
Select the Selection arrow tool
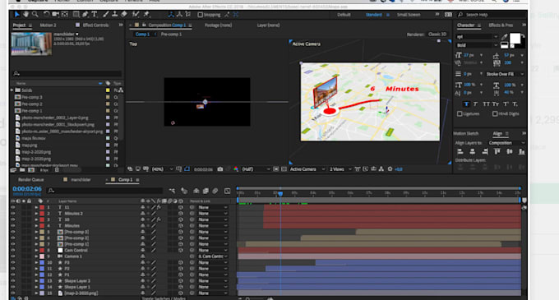click(16, 14)
